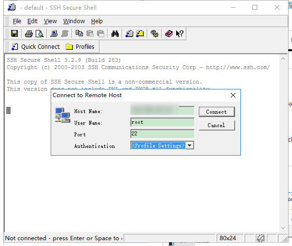
Task: Open the Profiles folder button
Action: click(x=80, y=46)
